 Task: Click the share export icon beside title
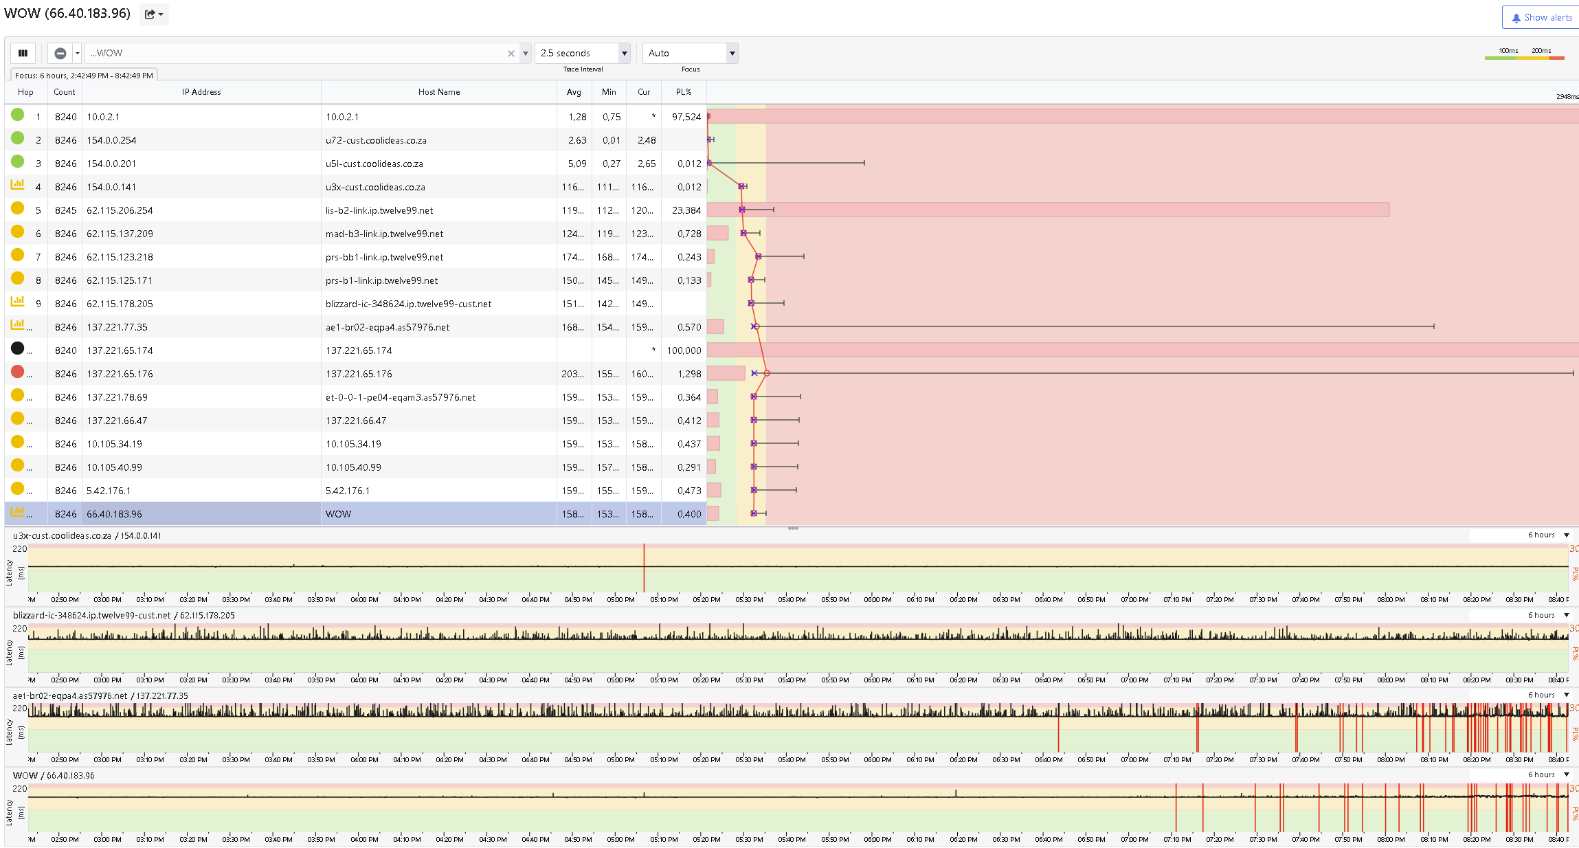[x=154, y=14]
